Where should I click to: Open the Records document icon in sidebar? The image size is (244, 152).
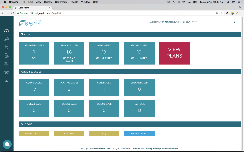point(6,56)
